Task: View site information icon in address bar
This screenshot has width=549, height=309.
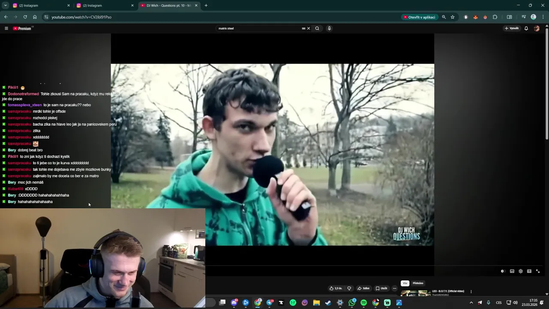Action: point(46,17)
